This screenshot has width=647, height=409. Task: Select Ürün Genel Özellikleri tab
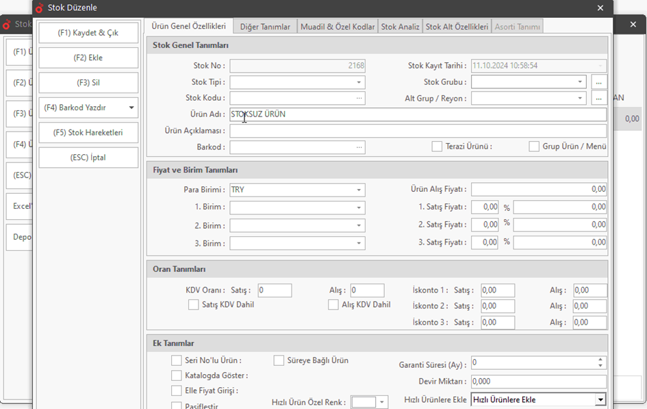188,26
